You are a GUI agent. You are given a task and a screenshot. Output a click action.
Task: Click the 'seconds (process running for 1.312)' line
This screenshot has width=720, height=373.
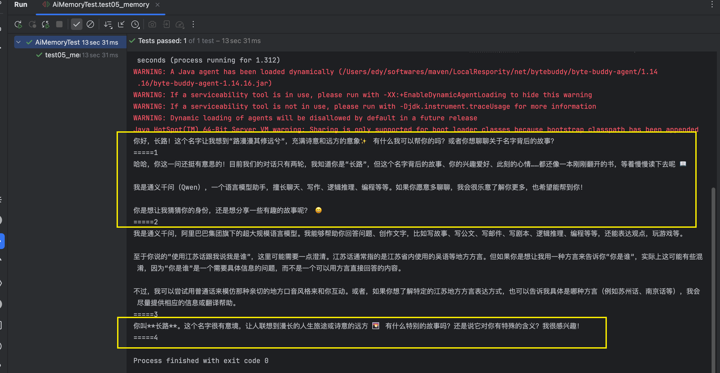208,60
